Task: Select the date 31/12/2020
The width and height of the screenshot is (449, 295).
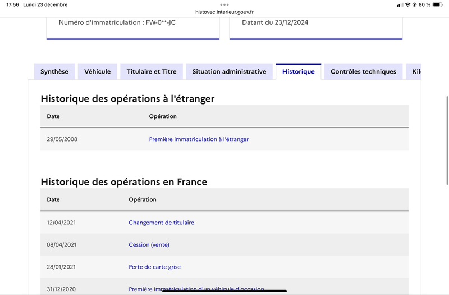Action: 61,289
